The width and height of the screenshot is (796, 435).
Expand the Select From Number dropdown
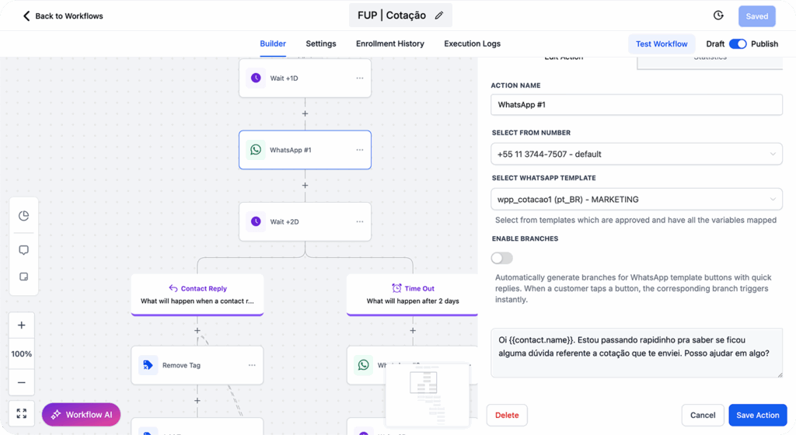click(x=637, y=154)
